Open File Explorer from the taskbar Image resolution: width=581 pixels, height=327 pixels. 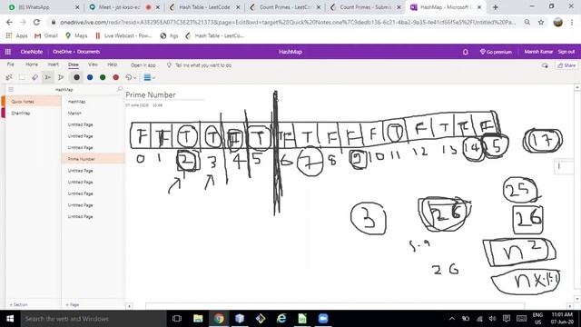(x=198, y=319)
